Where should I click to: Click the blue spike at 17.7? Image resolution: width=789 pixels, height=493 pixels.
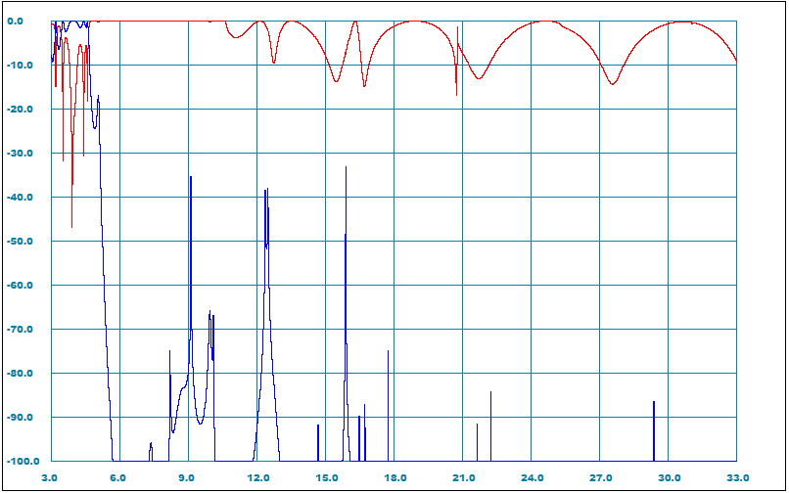[388, 352]
